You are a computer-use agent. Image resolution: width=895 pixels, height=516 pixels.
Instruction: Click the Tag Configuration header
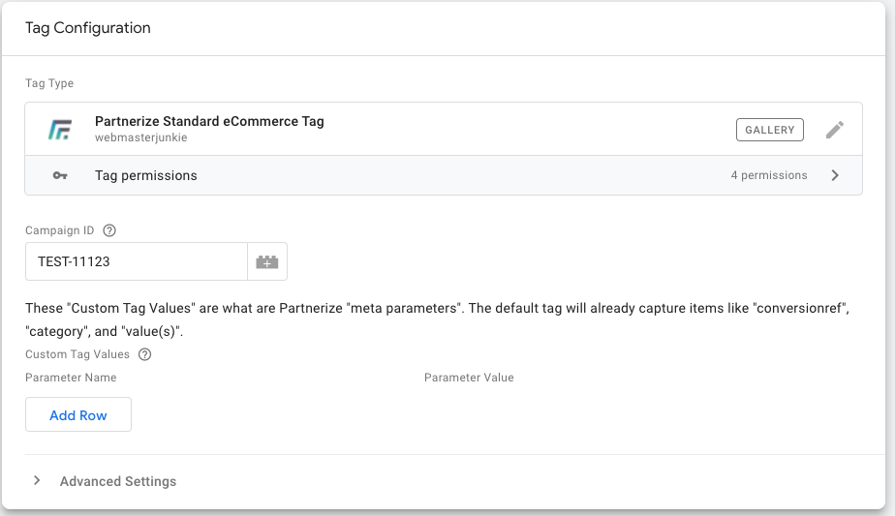point(88,28)
